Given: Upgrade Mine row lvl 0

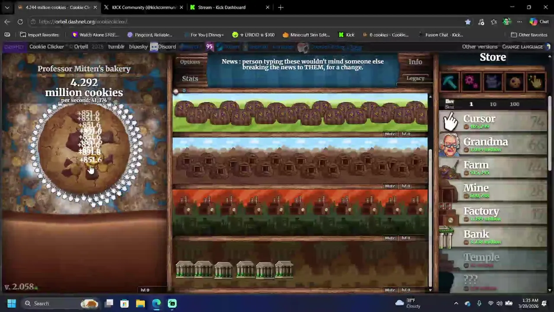Looking at the screenshot, I should 406,186.
